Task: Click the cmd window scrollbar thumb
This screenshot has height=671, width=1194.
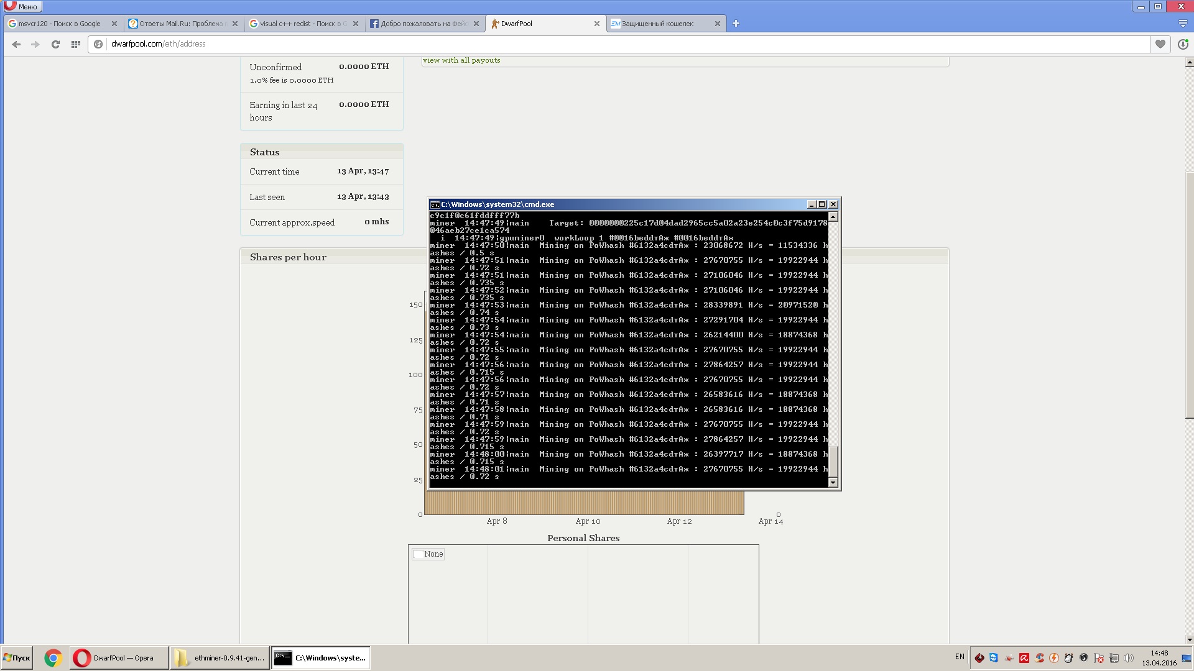Action: pyautogui.click(x=833, y=461)
